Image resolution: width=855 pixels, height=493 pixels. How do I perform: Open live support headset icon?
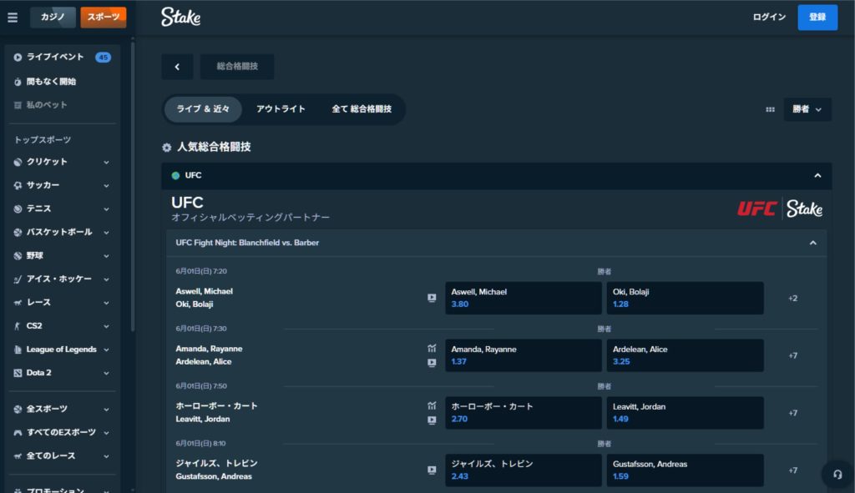coord(837,473)
